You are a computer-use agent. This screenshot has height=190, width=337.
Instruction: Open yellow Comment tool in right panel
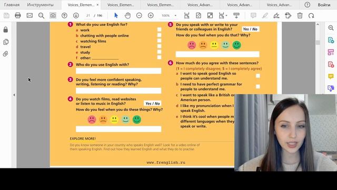[331, 76]
